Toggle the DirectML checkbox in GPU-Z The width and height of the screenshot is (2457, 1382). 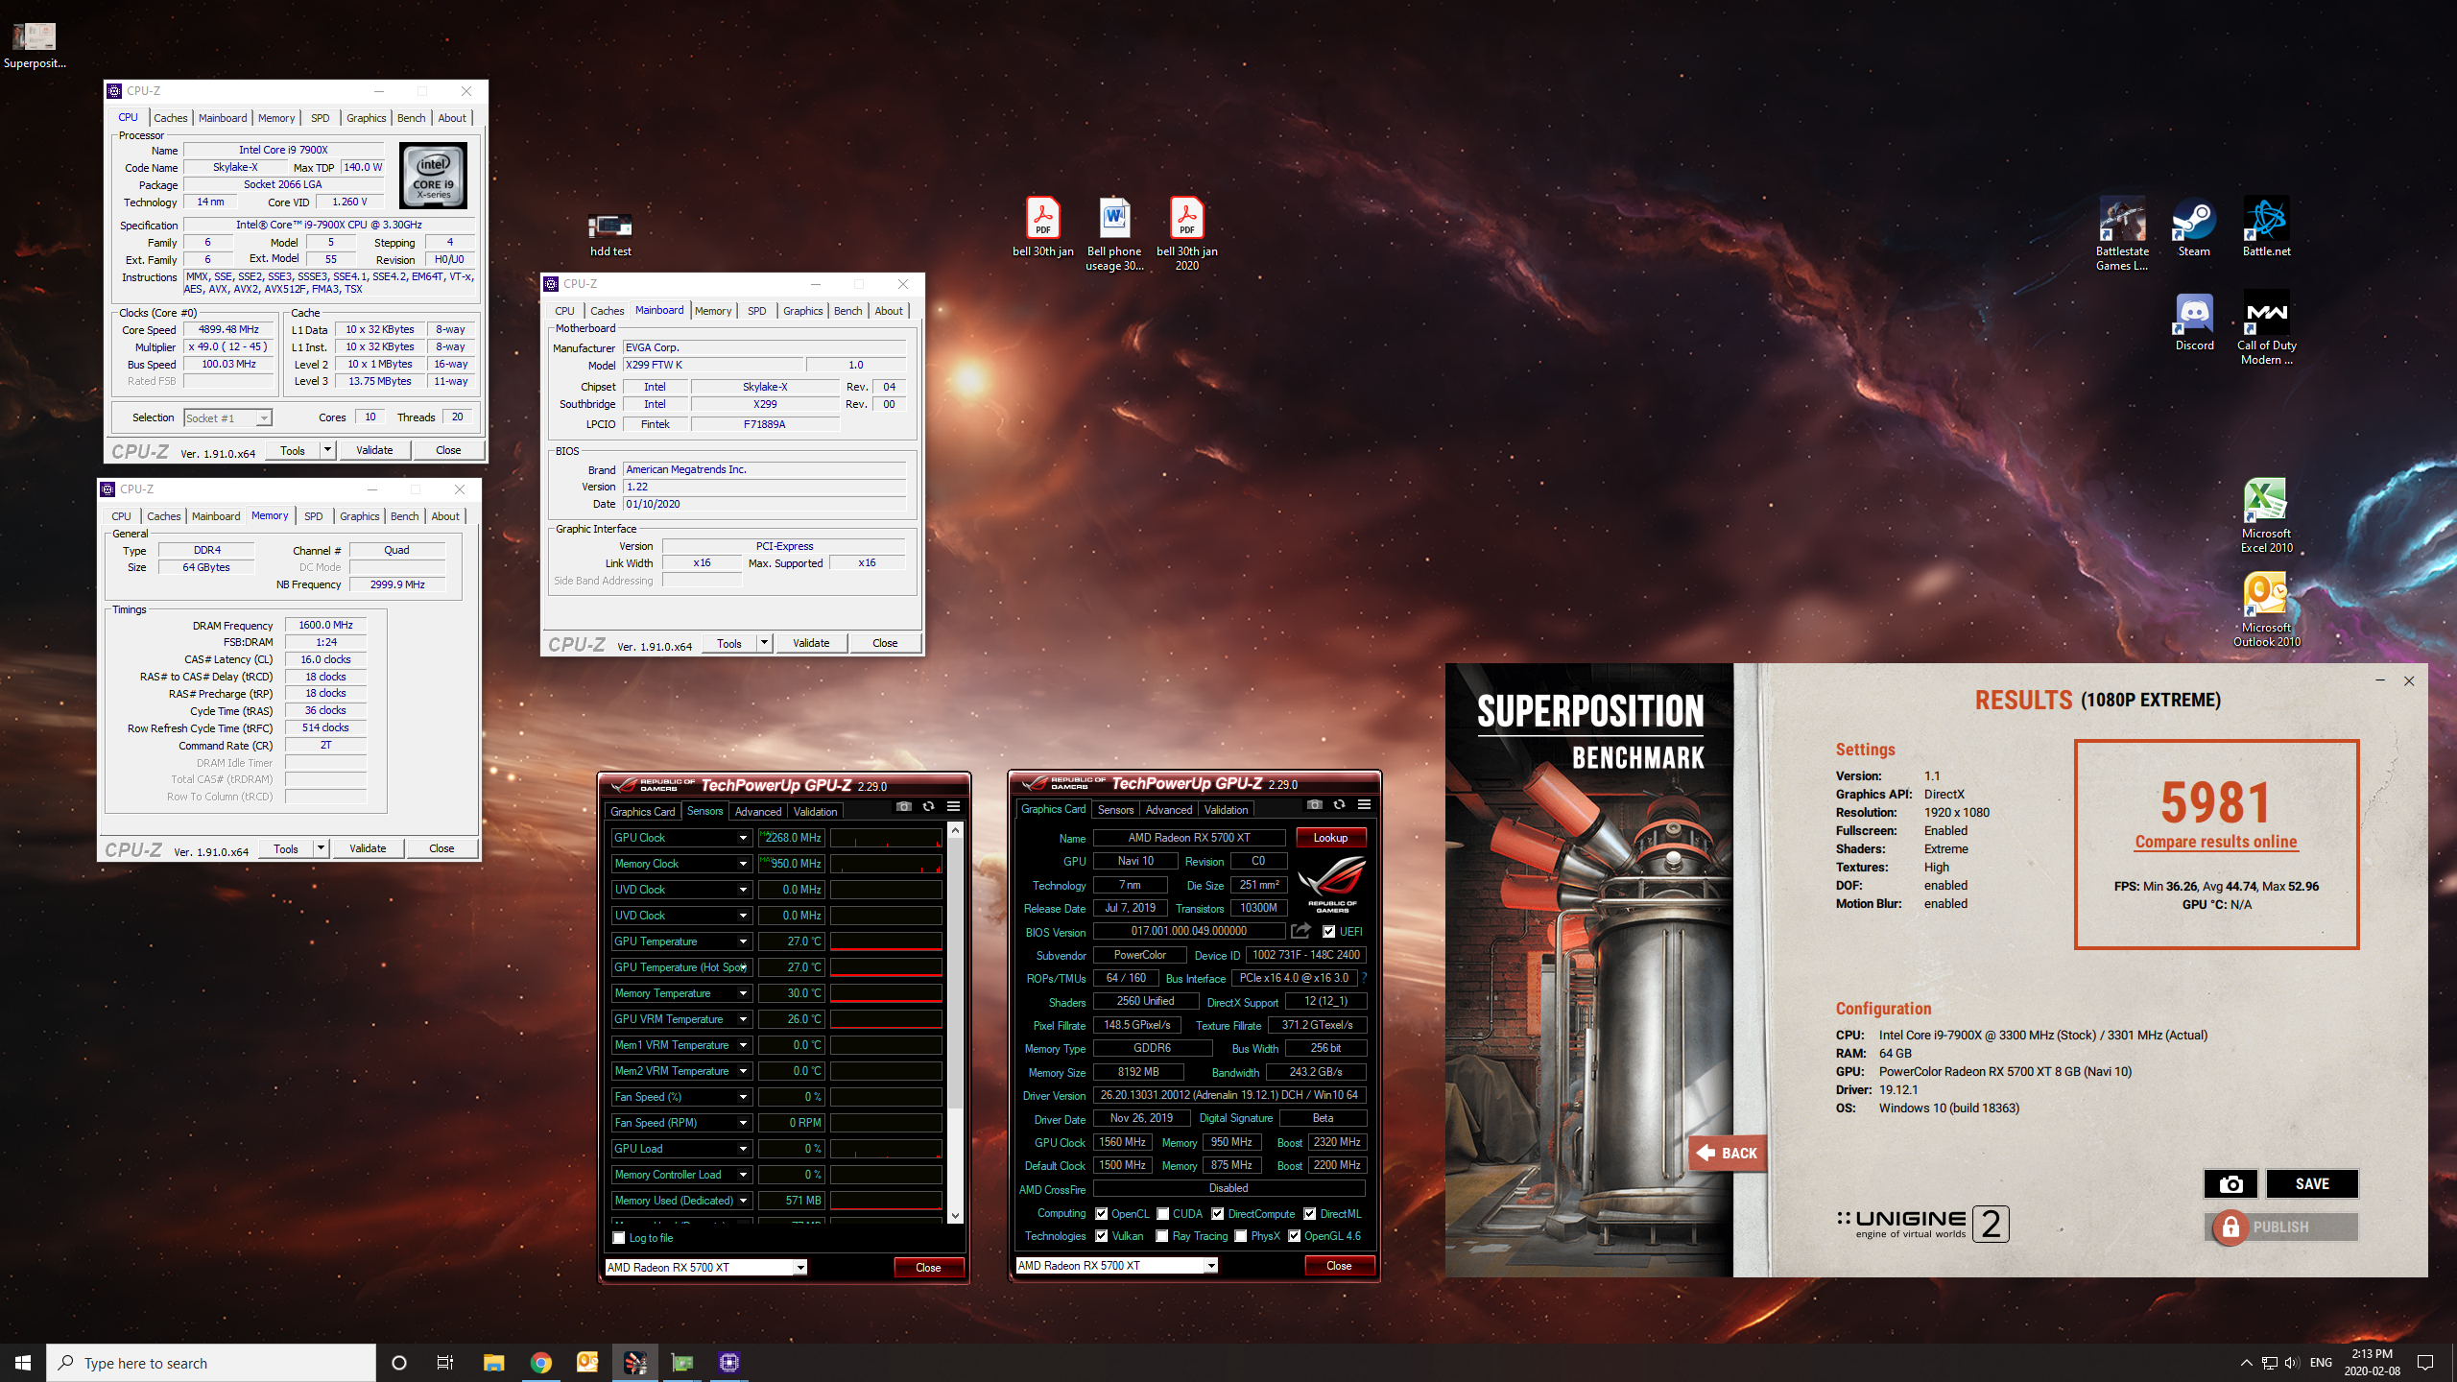pyautogui.click(x=1309, y=1214)
